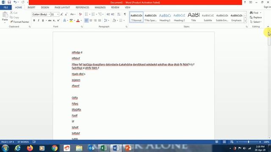
Task: Apply paragraph shading color
Action: [114, 21]
